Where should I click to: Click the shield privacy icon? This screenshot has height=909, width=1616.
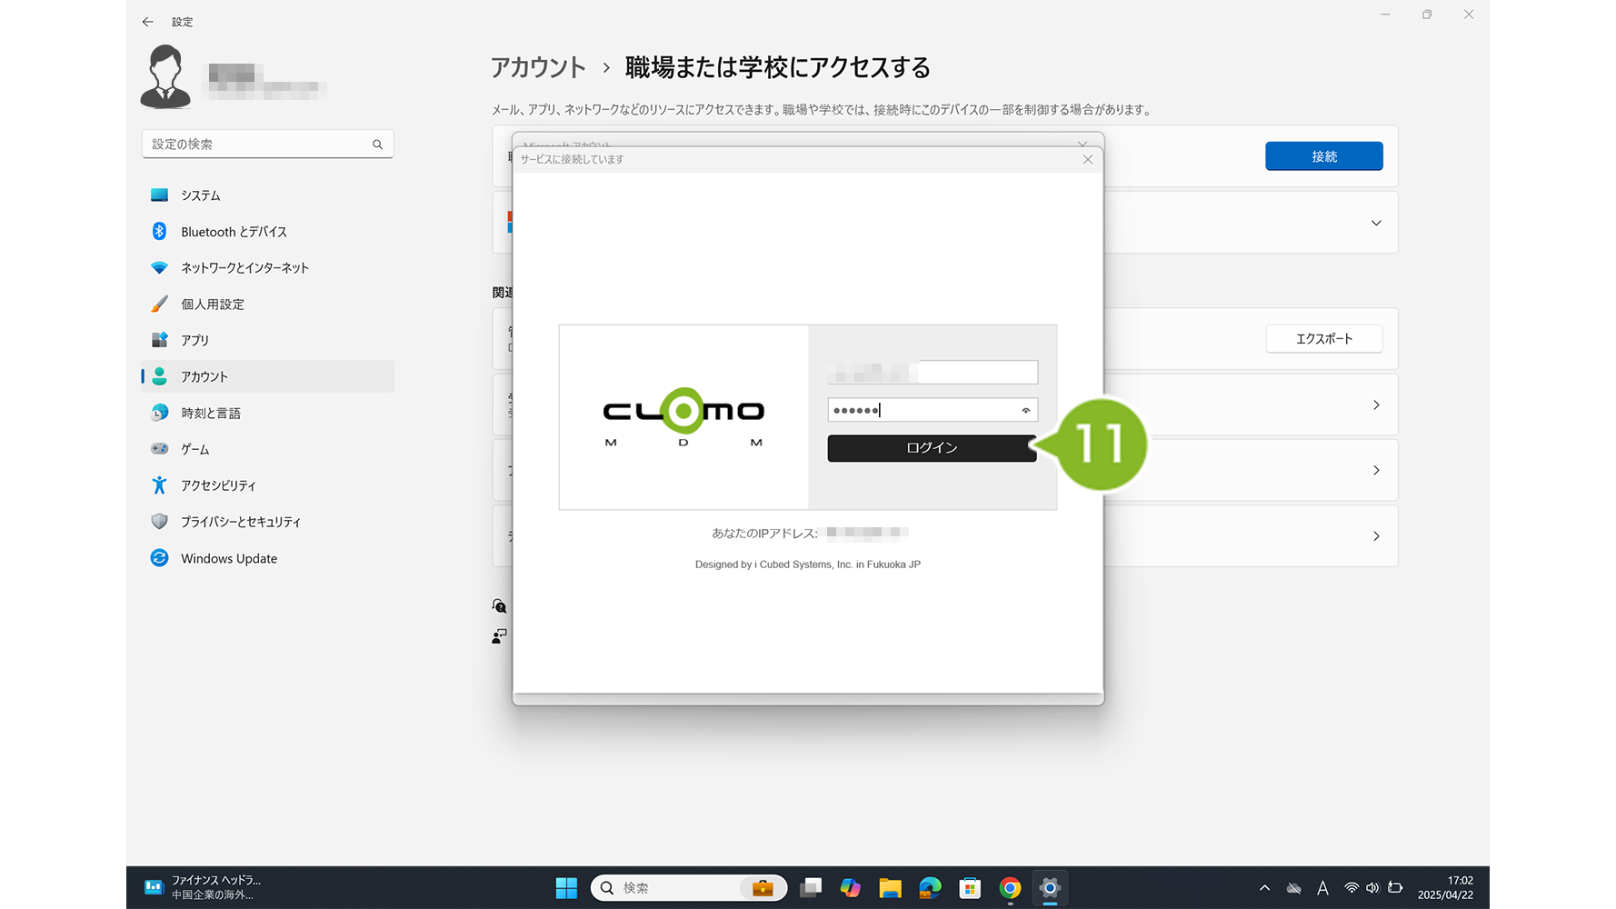(159, 522)
